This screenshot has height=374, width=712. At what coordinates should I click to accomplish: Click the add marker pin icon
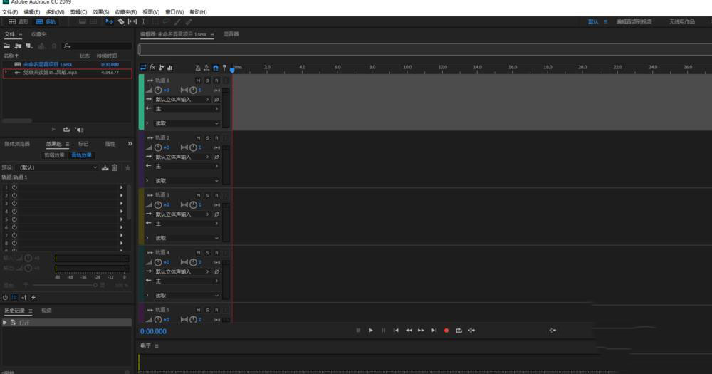point(224,68)
